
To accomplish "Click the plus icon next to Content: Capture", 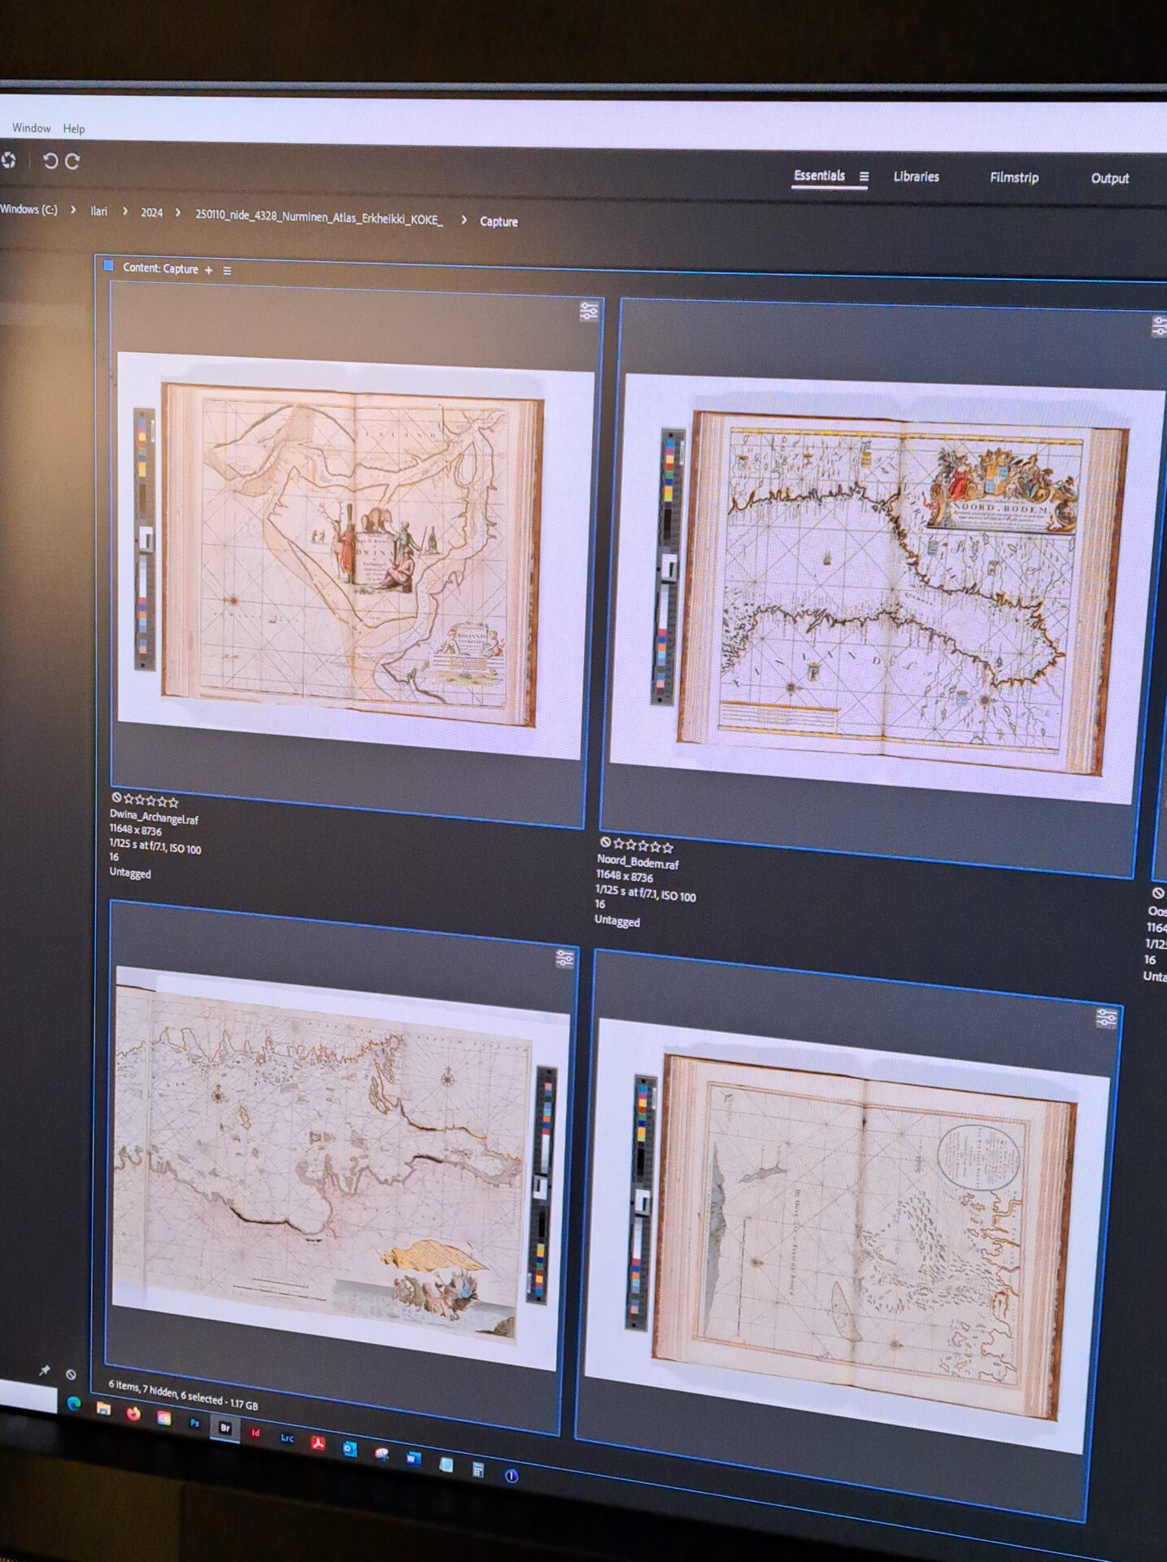I will [209, 270].
